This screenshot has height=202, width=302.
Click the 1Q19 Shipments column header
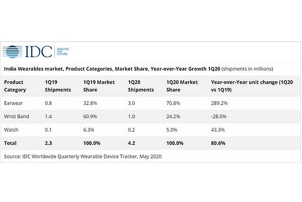click(58, 85)
